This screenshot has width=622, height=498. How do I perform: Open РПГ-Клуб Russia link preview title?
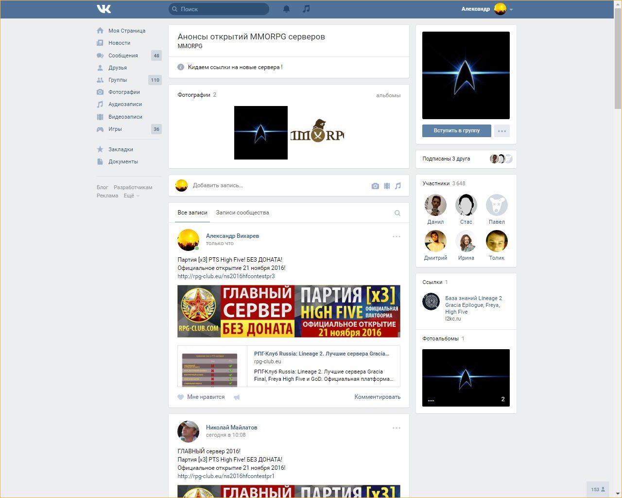click(x=322, y=354)
